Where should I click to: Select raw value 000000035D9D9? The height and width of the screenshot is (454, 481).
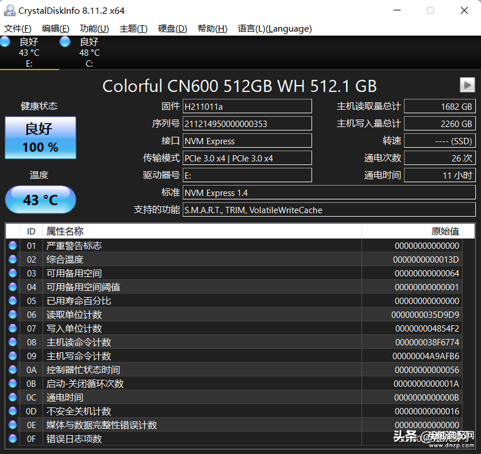tap(425, 315)
